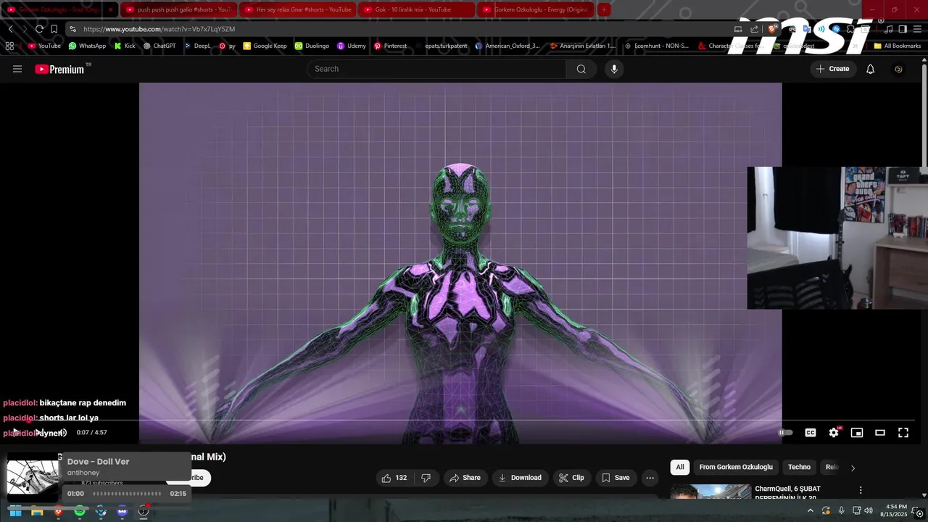Open browser apps grid icon
This screenshot has height=522, width=928.
pyautogui.click(x=9, y=46)
